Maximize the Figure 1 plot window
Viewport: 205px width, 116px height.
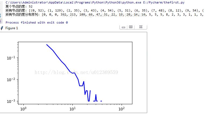(131, 27)
